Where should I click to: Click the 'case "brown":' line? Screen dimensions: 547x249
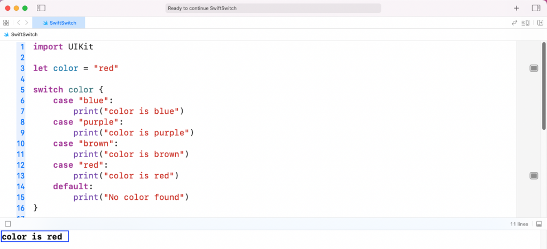click(86, 143)
